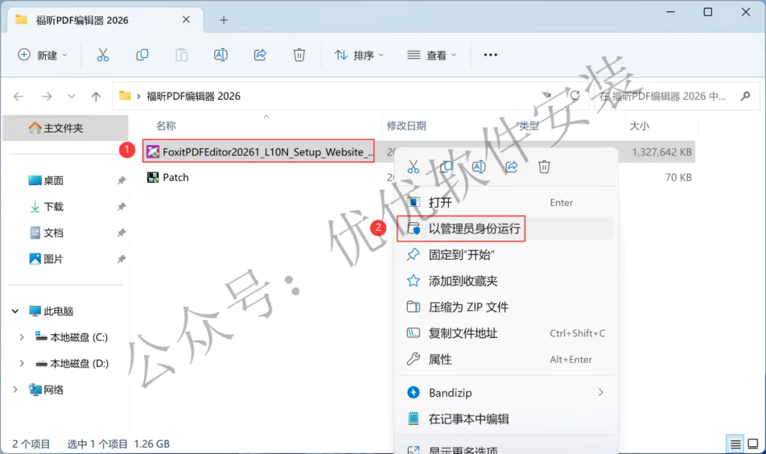
Task: Refresh the folder view
Action: point(575,96)
